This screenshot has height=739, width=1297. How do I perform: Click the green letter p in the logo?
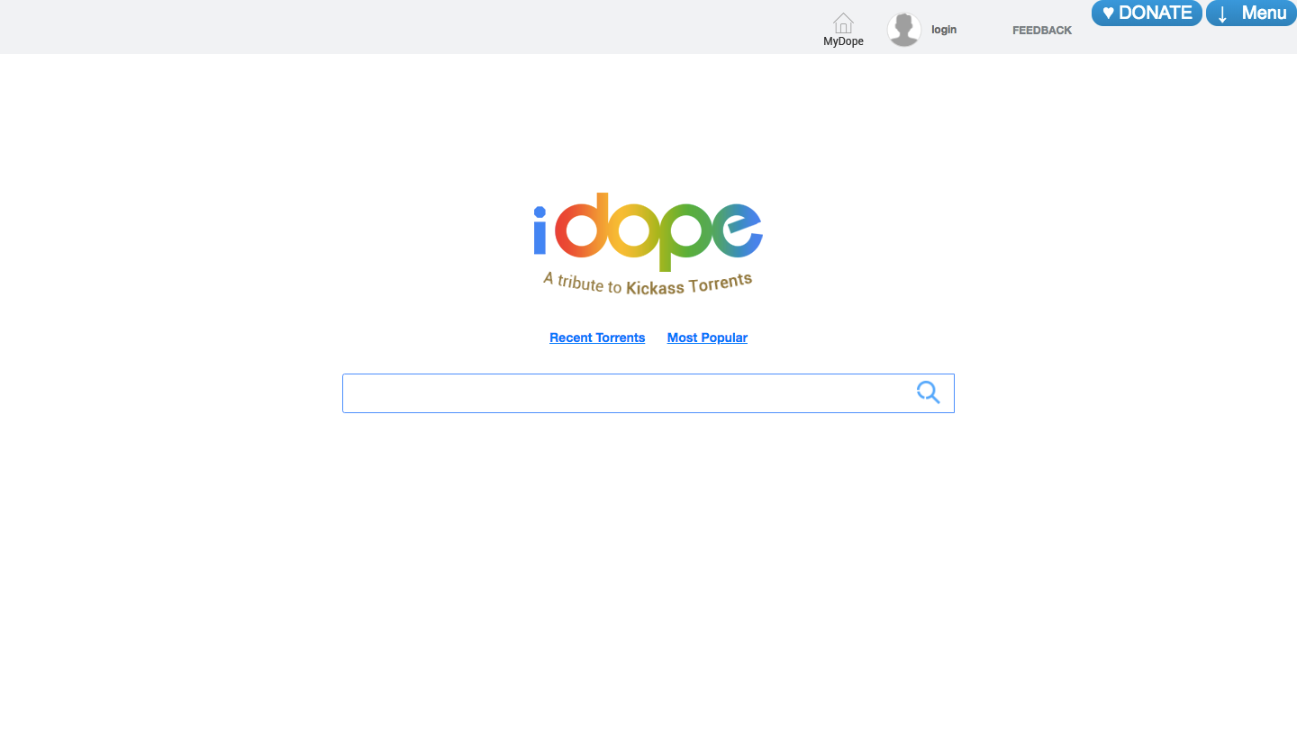coord(686,238)
